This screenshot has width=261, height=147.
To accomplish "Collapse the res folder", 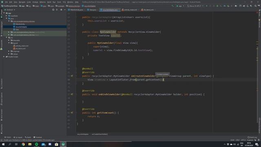I will 7,38.
